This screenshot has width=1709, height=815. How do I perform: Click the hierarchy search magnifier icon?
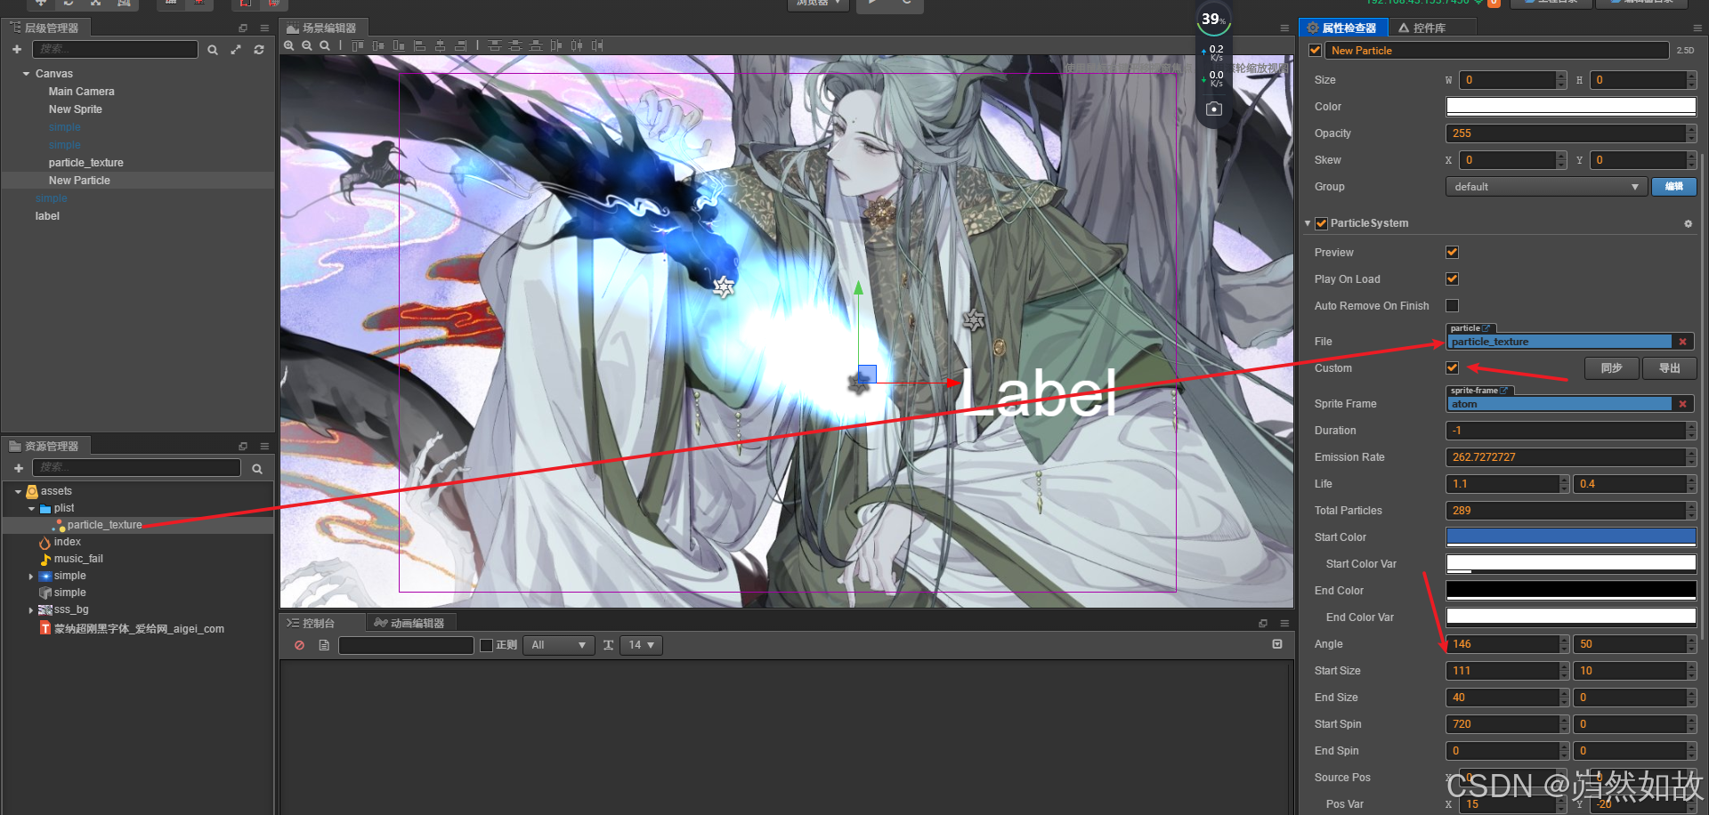[213, 50]
